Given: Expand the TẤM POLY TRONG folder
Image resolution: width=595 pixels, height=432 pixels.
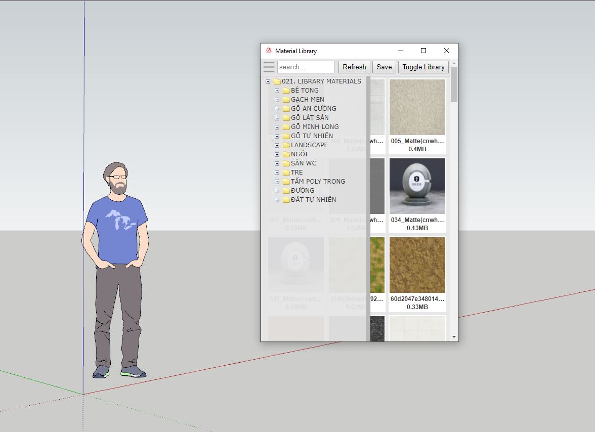Looking at the screenshot, I should [277, 181].
